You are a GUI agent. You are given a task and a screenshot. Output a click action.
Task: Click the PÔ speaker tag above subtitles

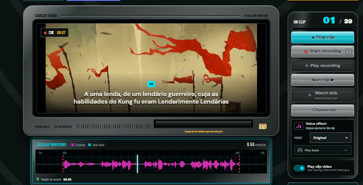pos(151,84)
